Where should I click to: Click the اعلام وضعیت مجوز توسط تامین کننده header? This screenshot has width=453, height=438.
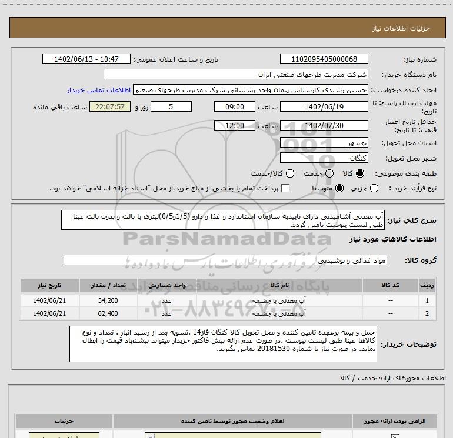[x=232, y=422]
